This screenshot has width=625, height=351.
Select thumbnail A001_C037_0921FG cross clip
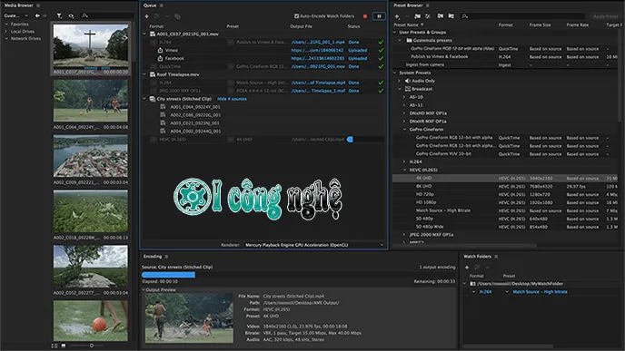[x=91, y=48]
